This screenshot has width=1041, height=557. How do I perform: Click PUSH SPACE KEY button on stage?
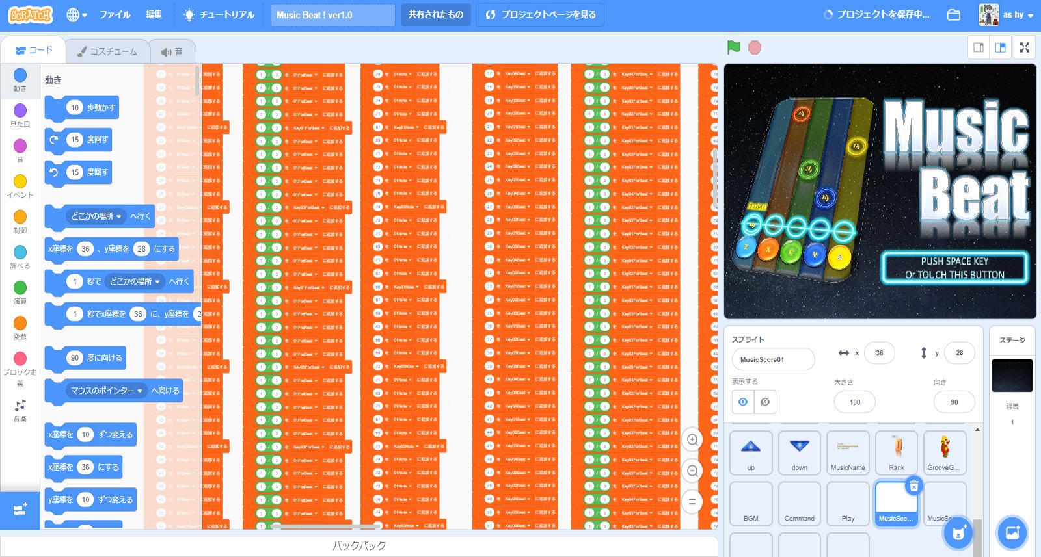pos(954,268)
